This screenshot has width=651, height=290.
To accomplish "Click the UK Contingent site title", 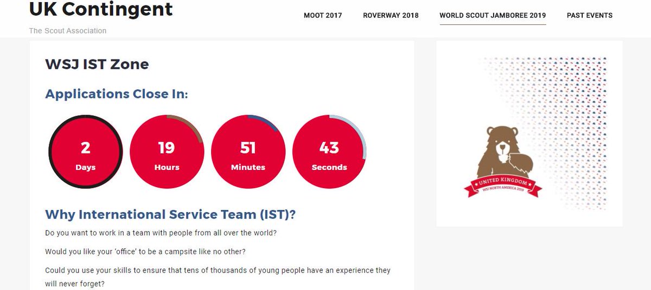I will coord(101,9).
